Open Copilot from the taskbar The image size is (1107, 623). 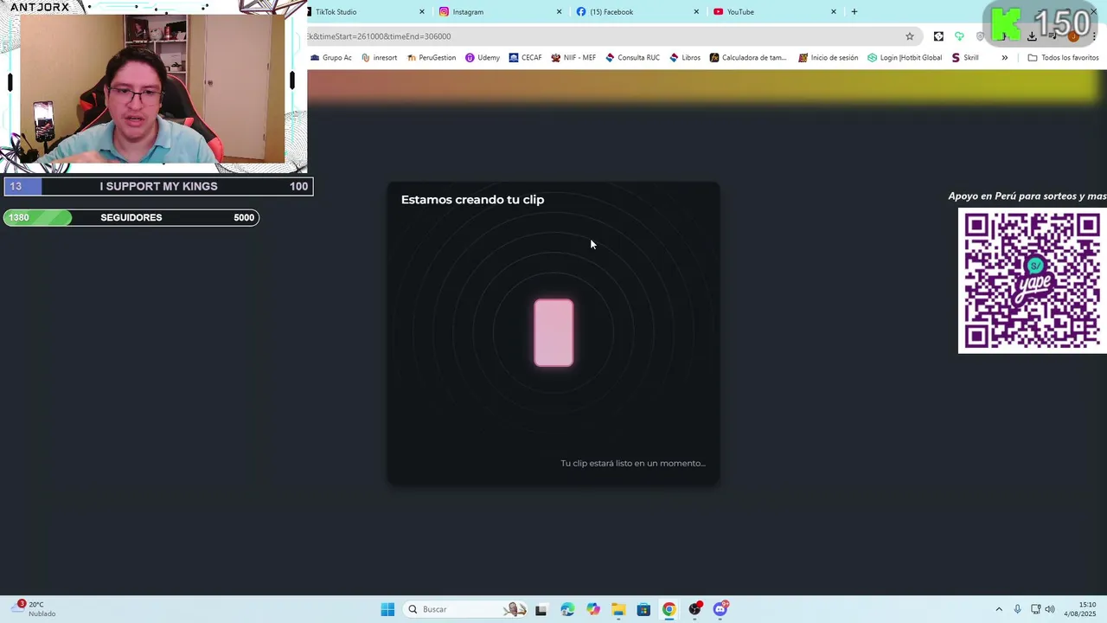pos(592,609)
